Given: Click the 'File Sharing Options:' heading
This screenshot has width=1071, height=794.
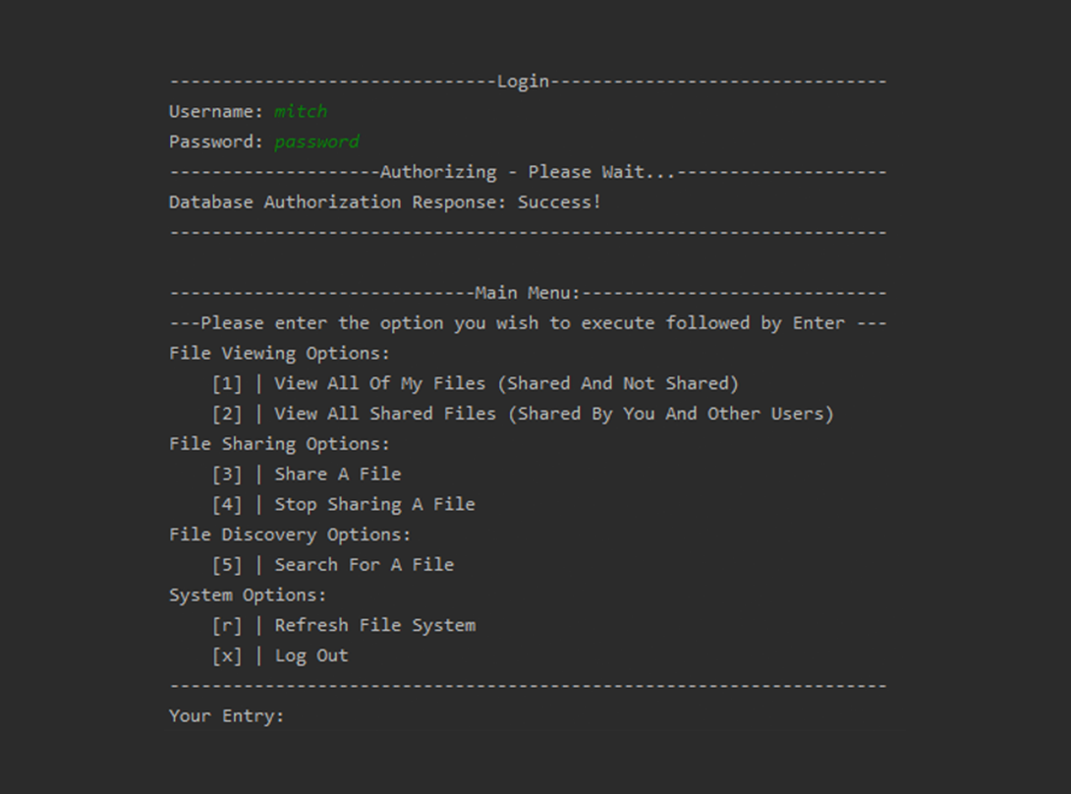Looking at the screenshot, I should (279, 443).
